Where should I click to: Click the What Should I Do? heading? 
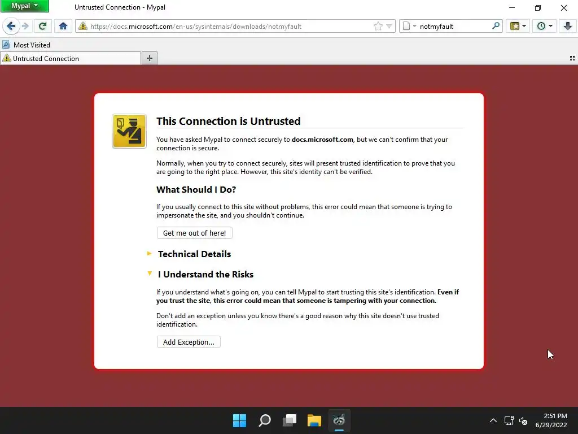tap(196, 190)
